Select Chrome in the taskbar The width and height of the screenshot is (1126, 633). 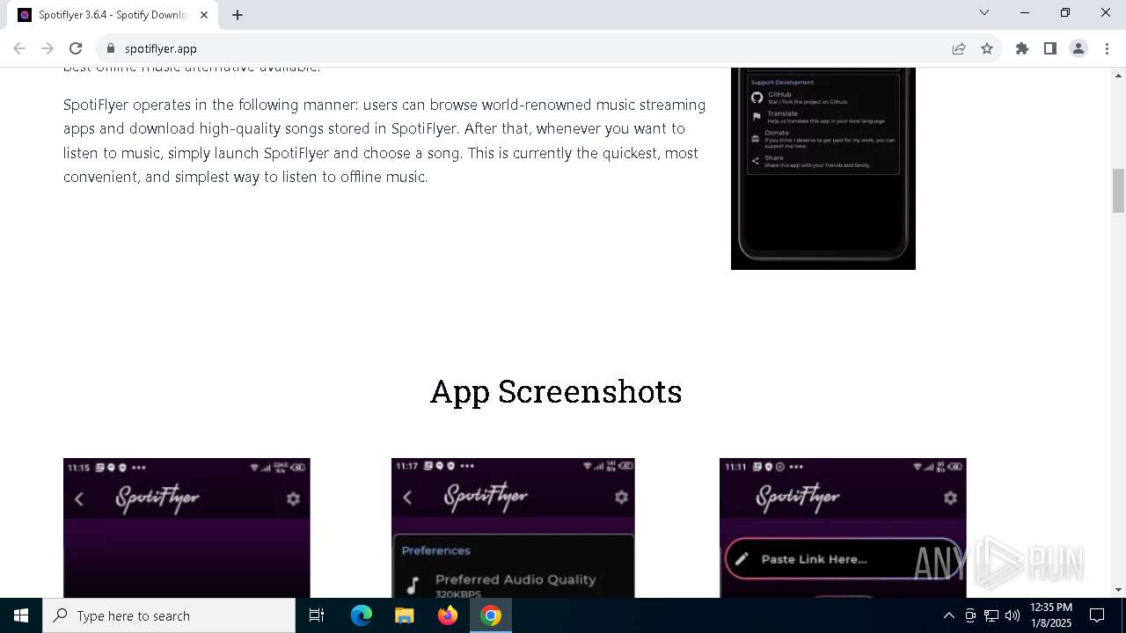point(491,615)
